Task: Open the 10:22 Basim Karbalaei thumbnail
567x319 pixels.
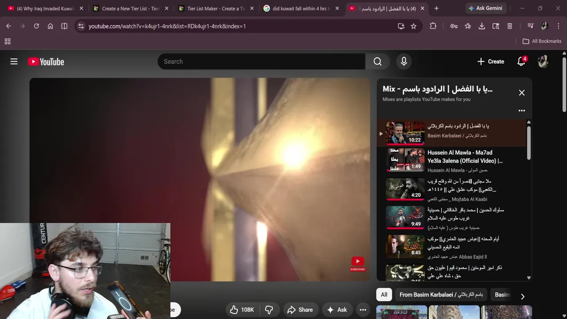Action: tap(405, 133)
